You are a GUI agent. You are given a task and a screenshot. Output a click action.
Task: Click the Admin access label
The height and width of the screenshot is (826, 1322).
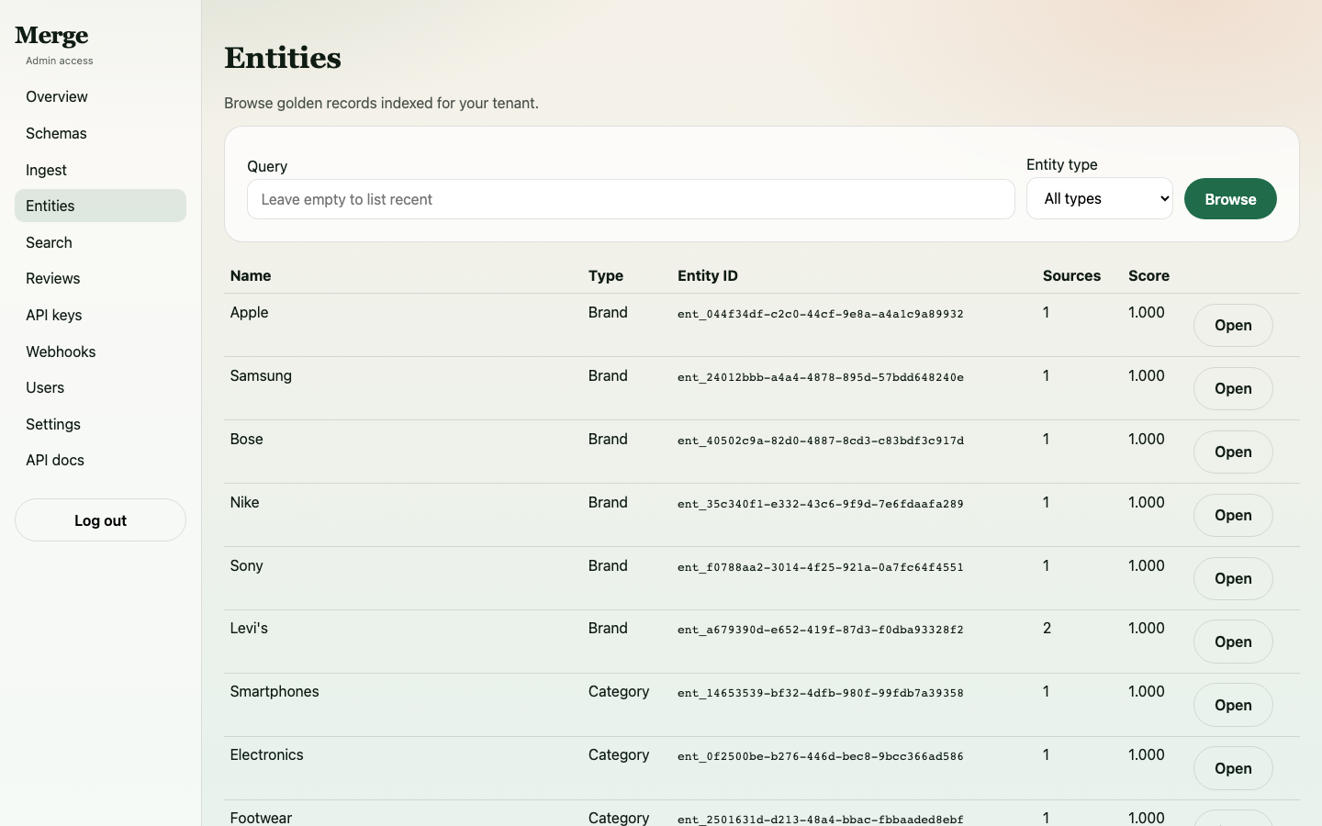60,61
